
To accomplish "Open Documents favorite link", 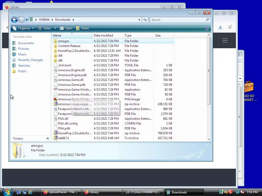I will pyautogui.click(x=26, y=43).
